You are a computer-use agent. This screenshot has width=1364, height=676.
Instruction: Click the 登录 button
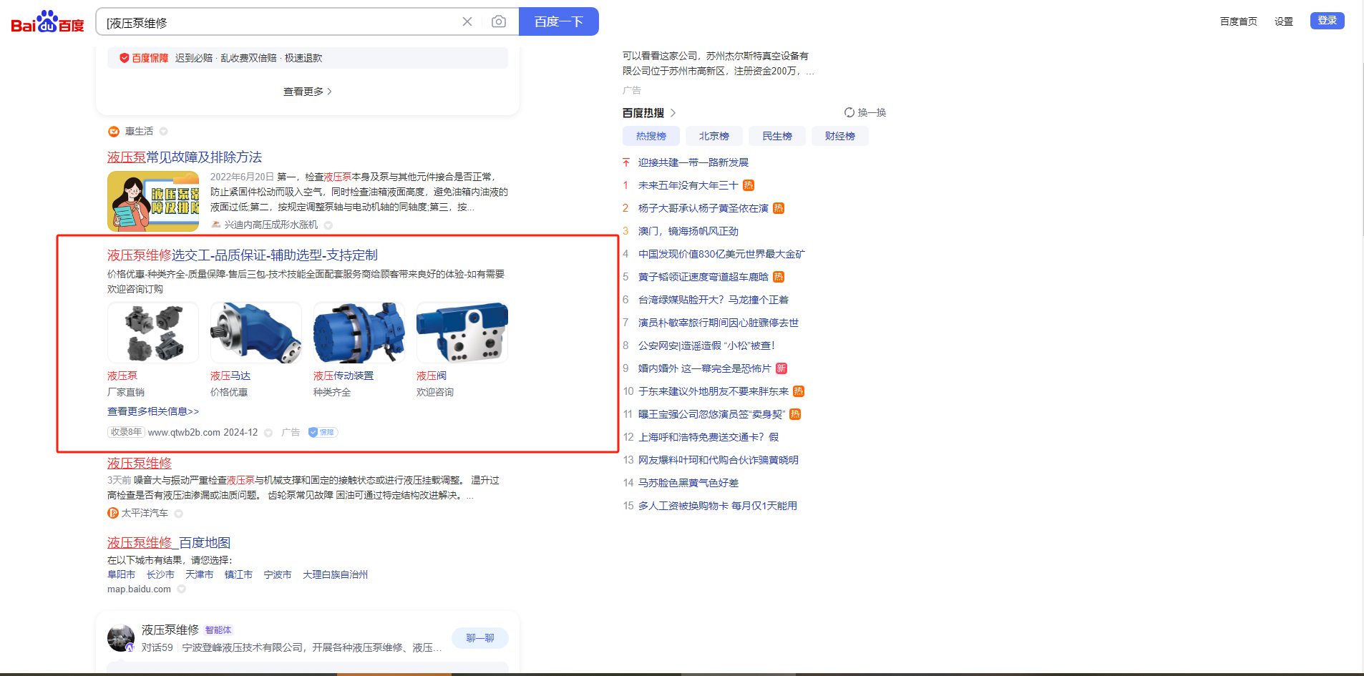(1328, 21)
